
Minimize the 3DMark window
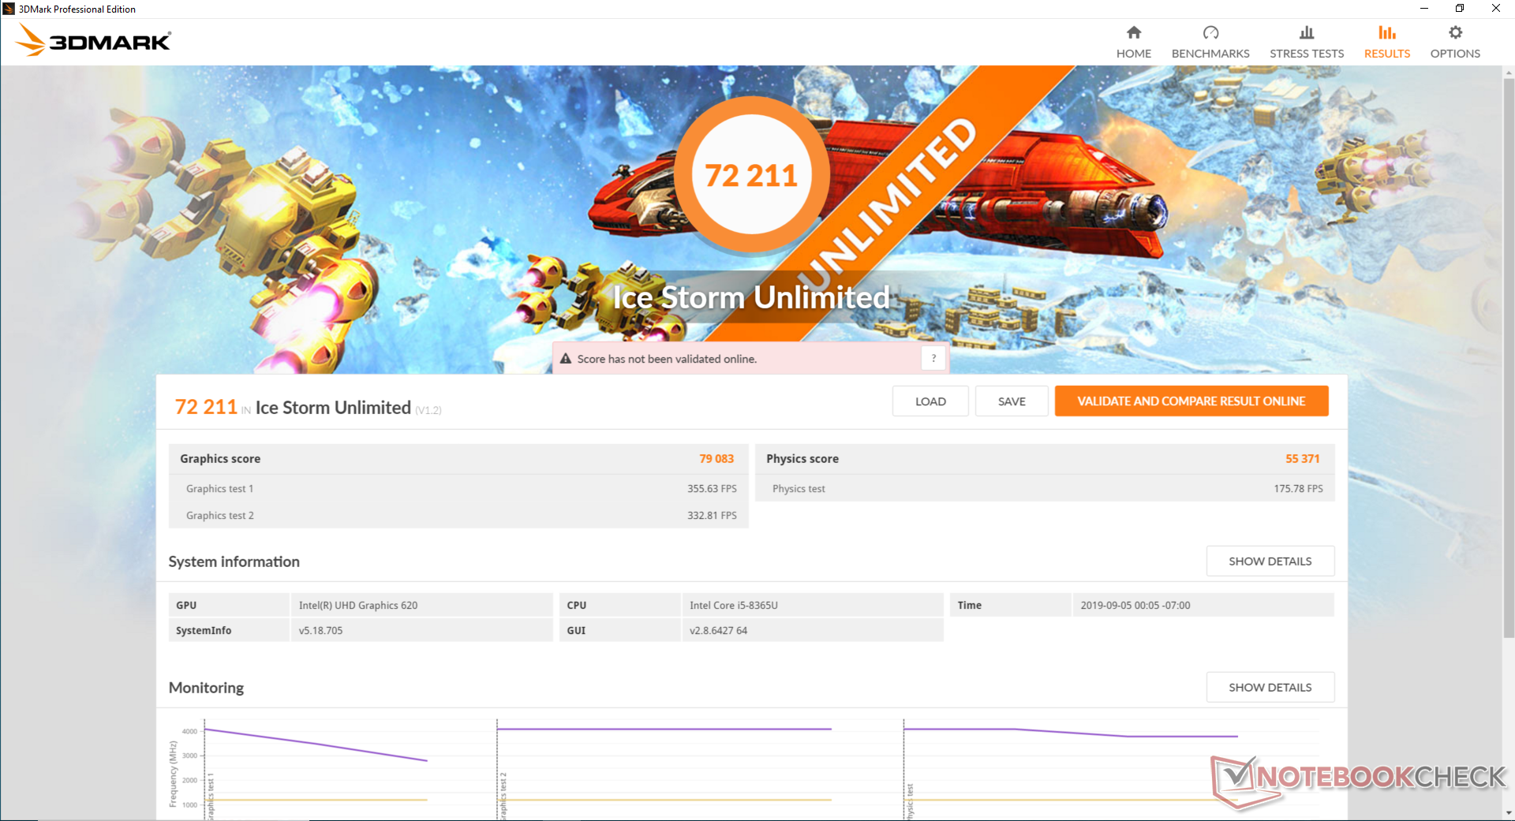[x=1423, y=9]
